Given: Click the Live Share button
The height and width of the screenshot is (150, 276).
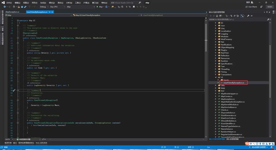Looking at the screenshot, I should pos(251,7).
